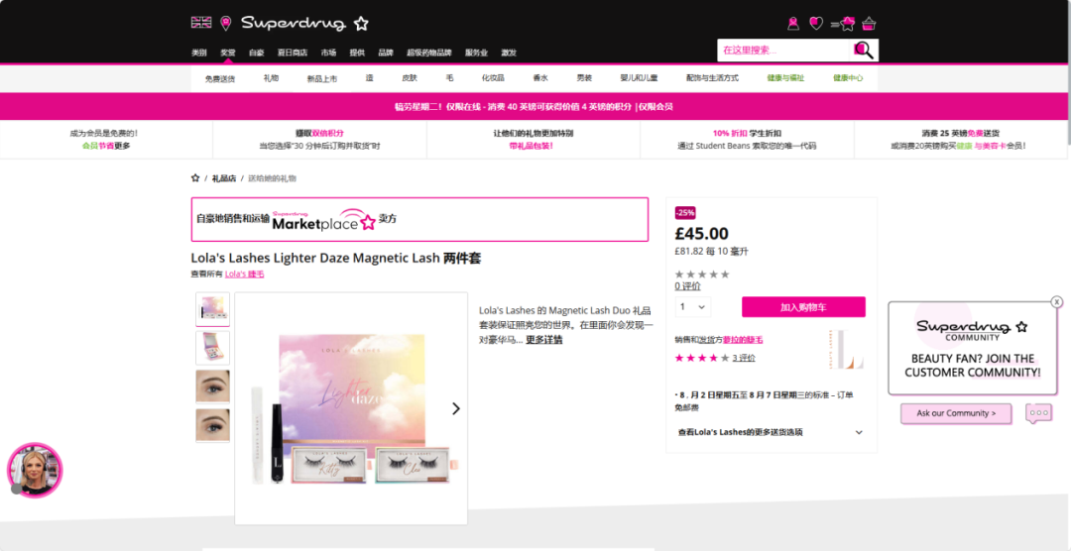Click the magnifying glass search icon

[864, 50]
